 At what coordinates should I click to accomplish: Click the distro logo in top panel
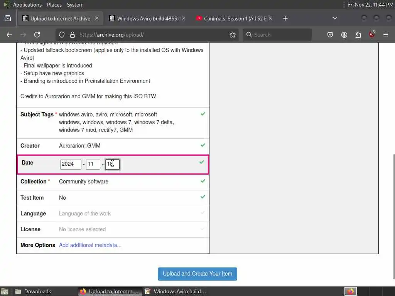[x=6, y=5]
